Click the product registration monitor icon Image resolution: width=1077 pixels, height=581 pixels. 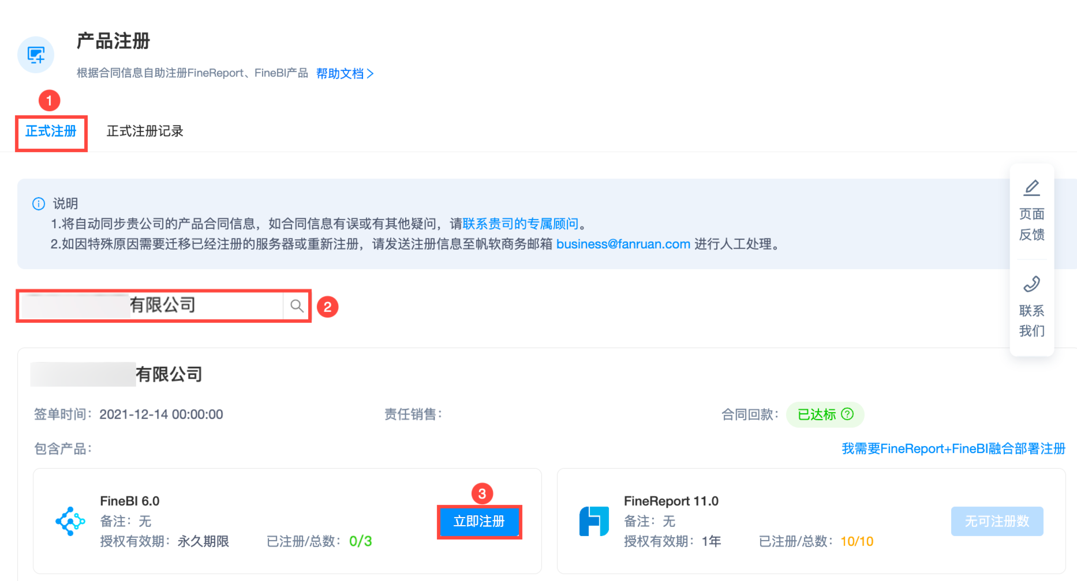(35, 55)
